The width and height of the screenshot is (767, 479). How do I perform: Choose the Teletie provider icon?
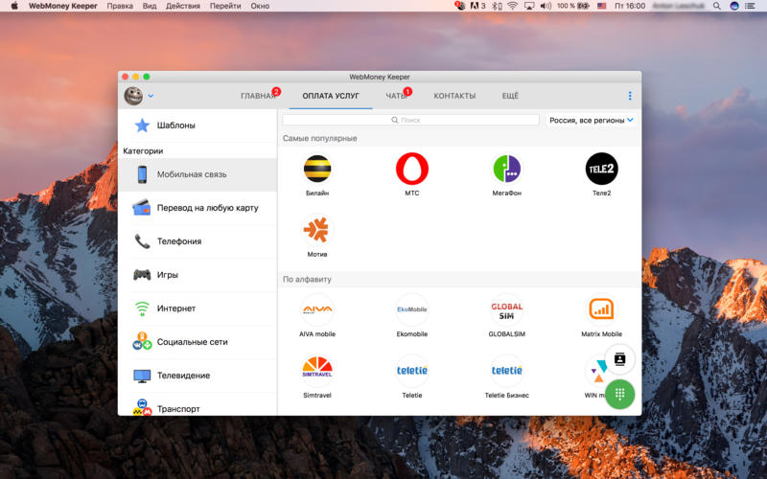(412, 371)
